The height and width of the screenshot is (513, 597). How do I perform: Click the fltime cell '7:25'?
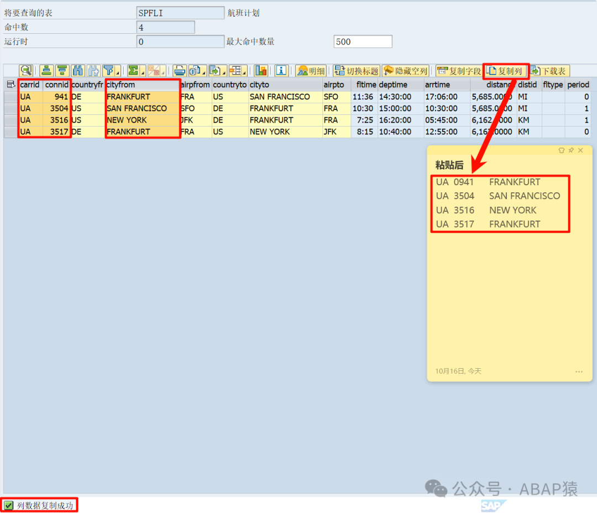(364, 120)
